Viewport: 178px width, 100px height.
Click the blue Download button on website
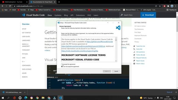pyautogui.click(x=148, y=15)
